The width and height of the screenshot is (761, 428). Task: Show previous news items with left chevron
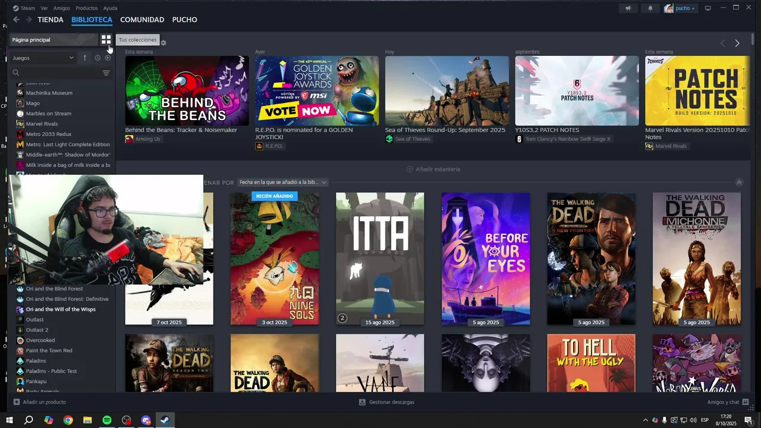click(722, 43)
